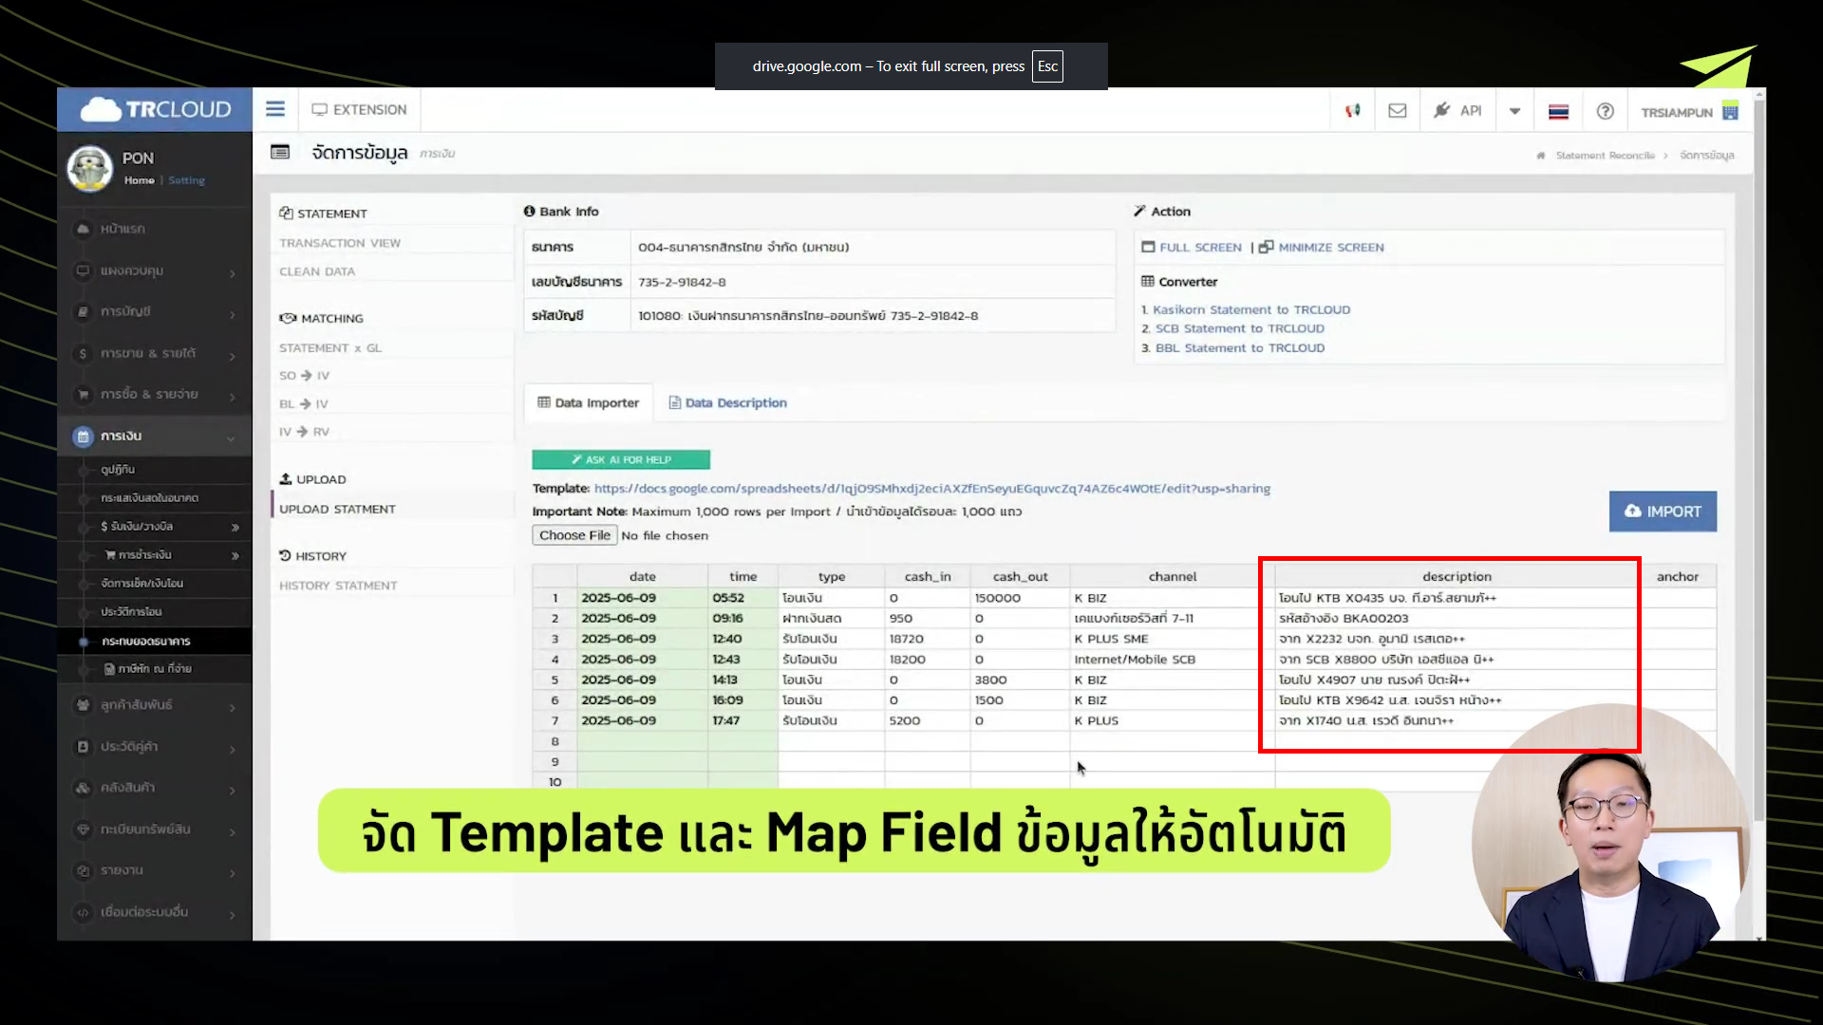
Task: Switch to the Data Importer tab
Action: 589,403
